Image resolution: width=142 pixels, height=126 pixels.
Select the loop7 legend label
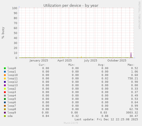pos(12,106)
